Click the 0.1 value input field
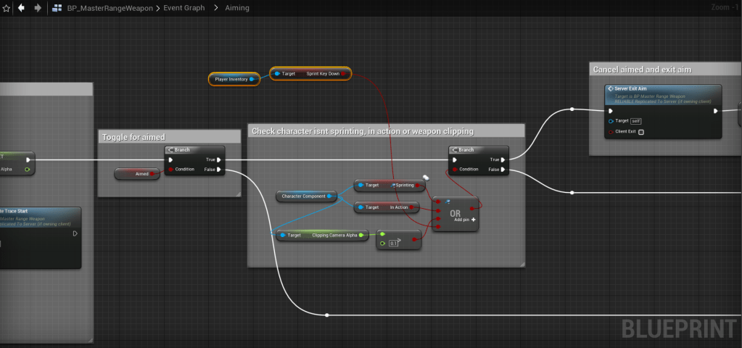 point(394,243)
